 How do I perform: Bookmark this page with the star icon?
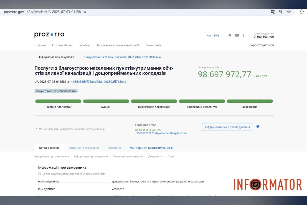click(289, 12)
